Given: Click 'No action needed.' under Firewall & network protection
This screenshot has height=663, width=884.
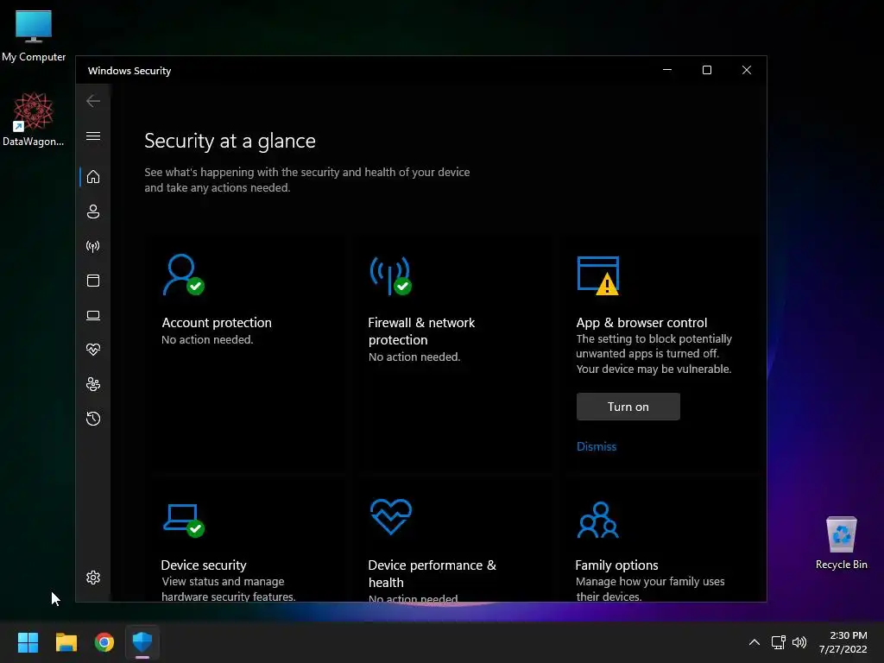Looking at the screenshot, I should pyautogui.click(x=414, y=357).
